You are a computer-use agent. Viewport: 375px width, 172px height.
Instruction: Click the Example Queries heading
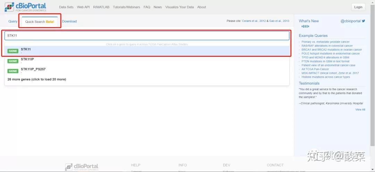(313, 36)
